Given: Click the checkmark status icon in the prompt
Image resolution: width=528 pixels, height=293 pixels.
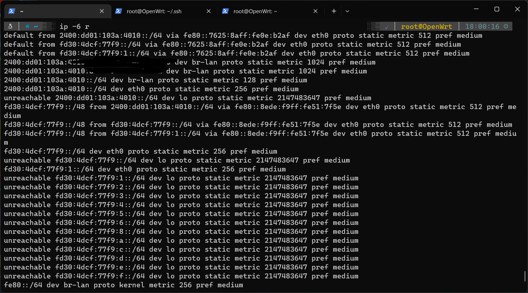Looking at the screenshot, I should point(386,27).
